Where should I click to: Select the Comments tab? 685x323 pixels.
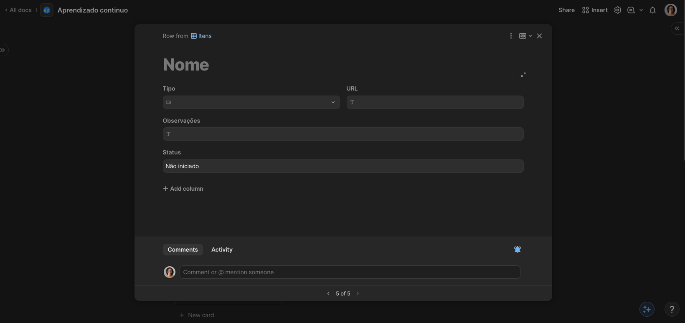click(183, 250)
